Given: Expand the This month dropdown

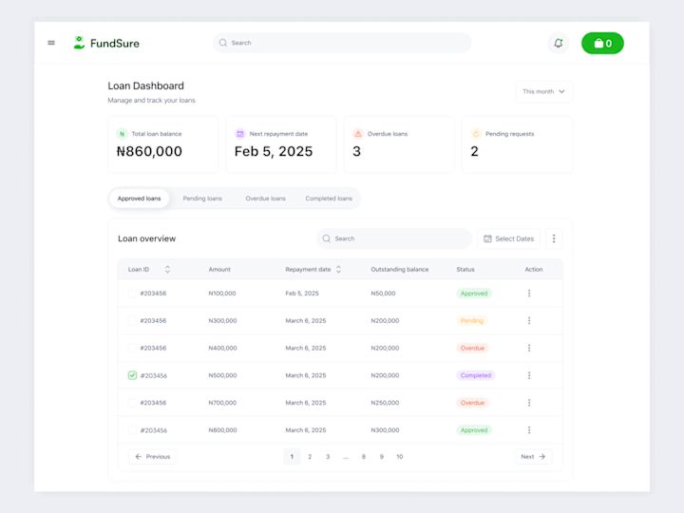Looking at the screenshot, I should 543,91.
